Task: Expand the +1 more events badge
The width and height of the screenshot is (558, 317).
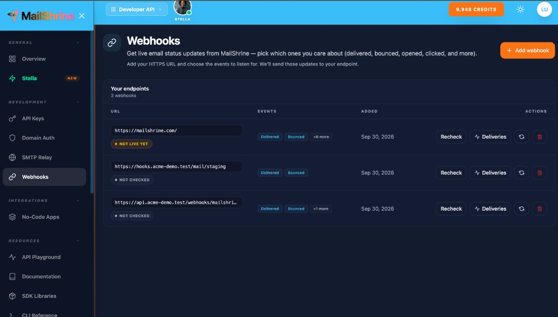Action: [320, 209]
